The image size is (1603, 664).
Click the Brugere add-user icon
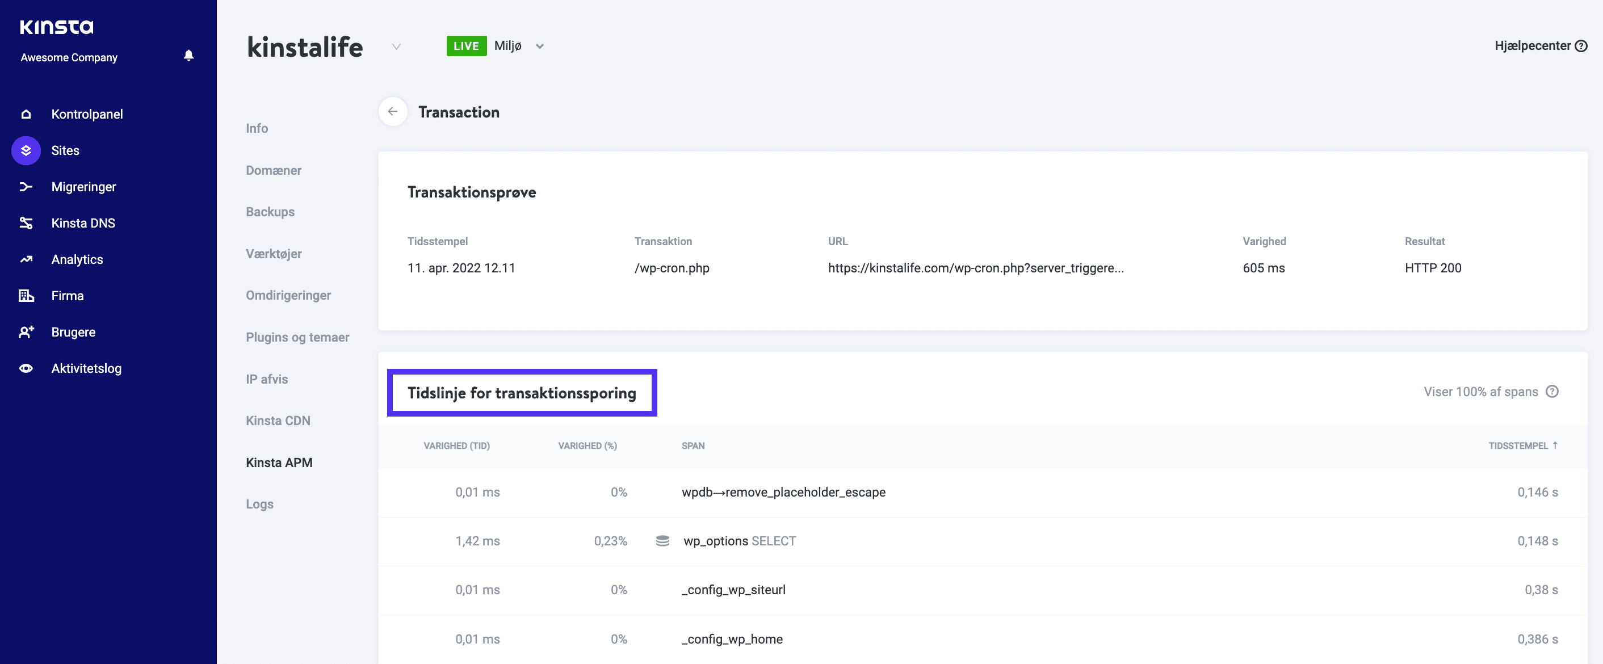point(26,331)
